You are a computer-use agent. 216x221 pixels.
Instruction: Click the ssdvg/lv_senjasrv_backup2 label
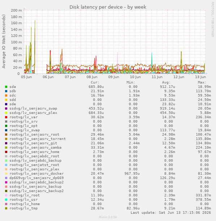coord(37,191)
